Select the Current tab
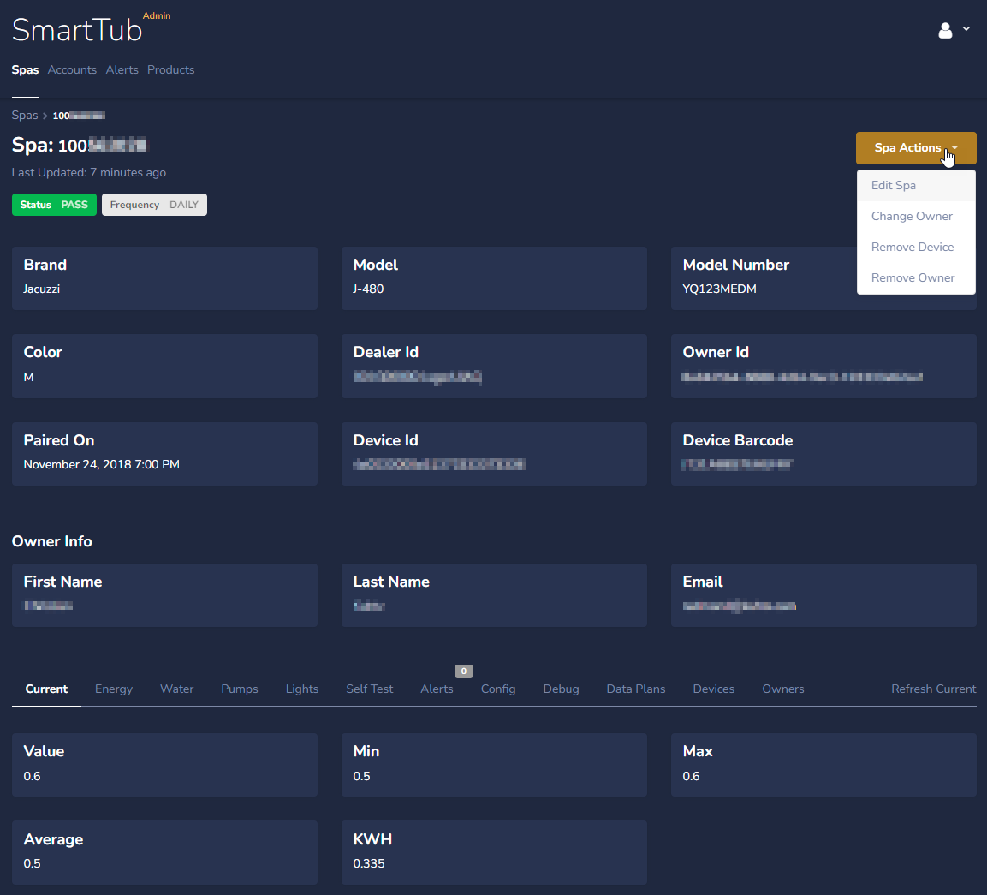The height and width of the screenshot is (895, 987). 46,689
